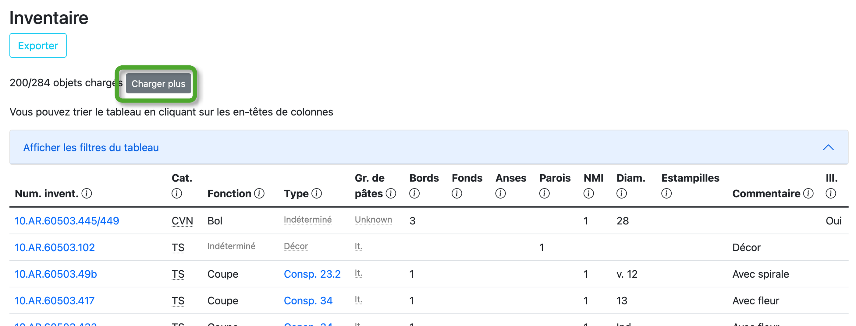Click info icon beside Commentaire header

pos(808,193)
